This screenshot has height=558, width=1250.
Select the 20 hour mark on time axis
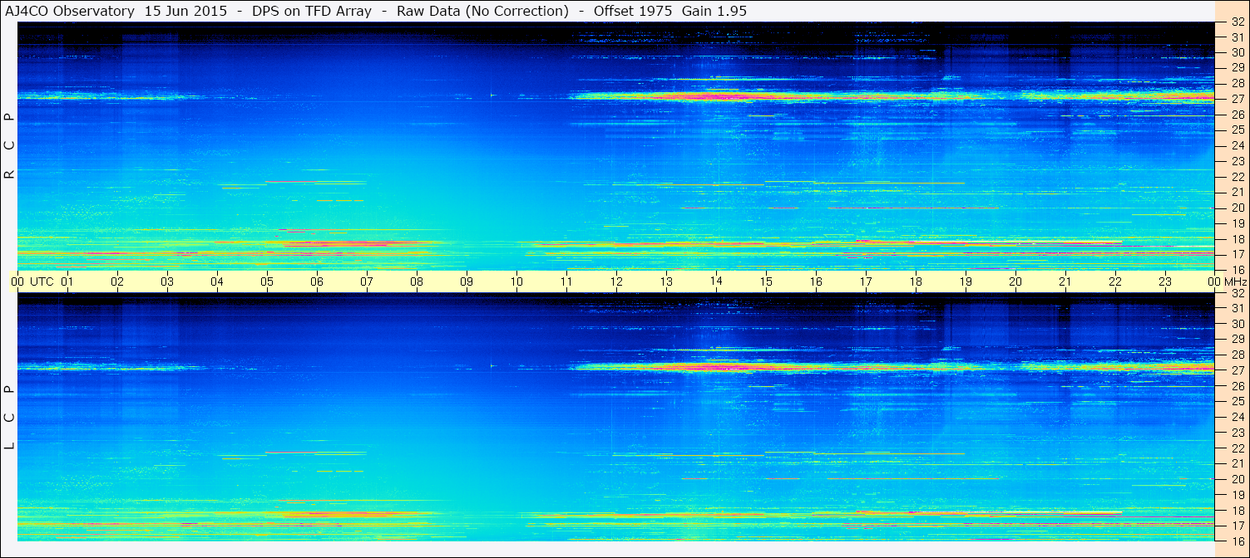pos(1015,281)
